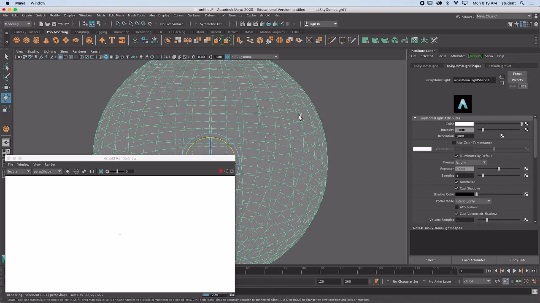
Task: Toggle the Cast Shadows checkbox
Action: click(x=456, y=188)
